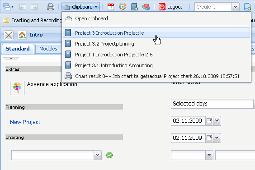This screenshot has width=255, height=170.
Task: Click the Extras section header
Action: [x=13, y=69]
